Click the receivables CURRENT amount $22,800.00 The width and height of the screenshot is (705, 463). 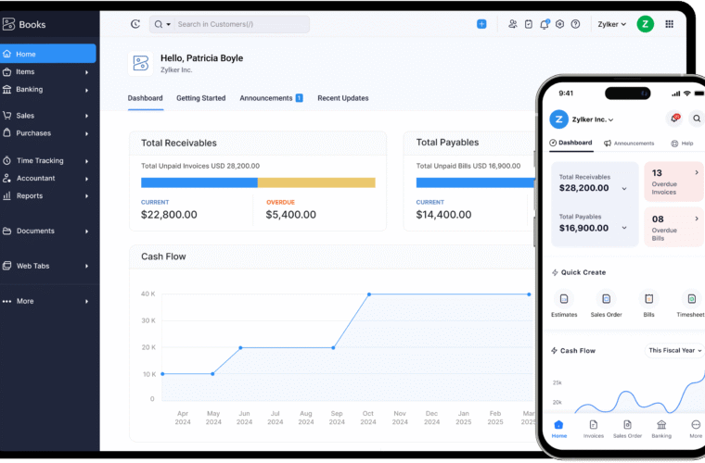(x=169, y=215)
